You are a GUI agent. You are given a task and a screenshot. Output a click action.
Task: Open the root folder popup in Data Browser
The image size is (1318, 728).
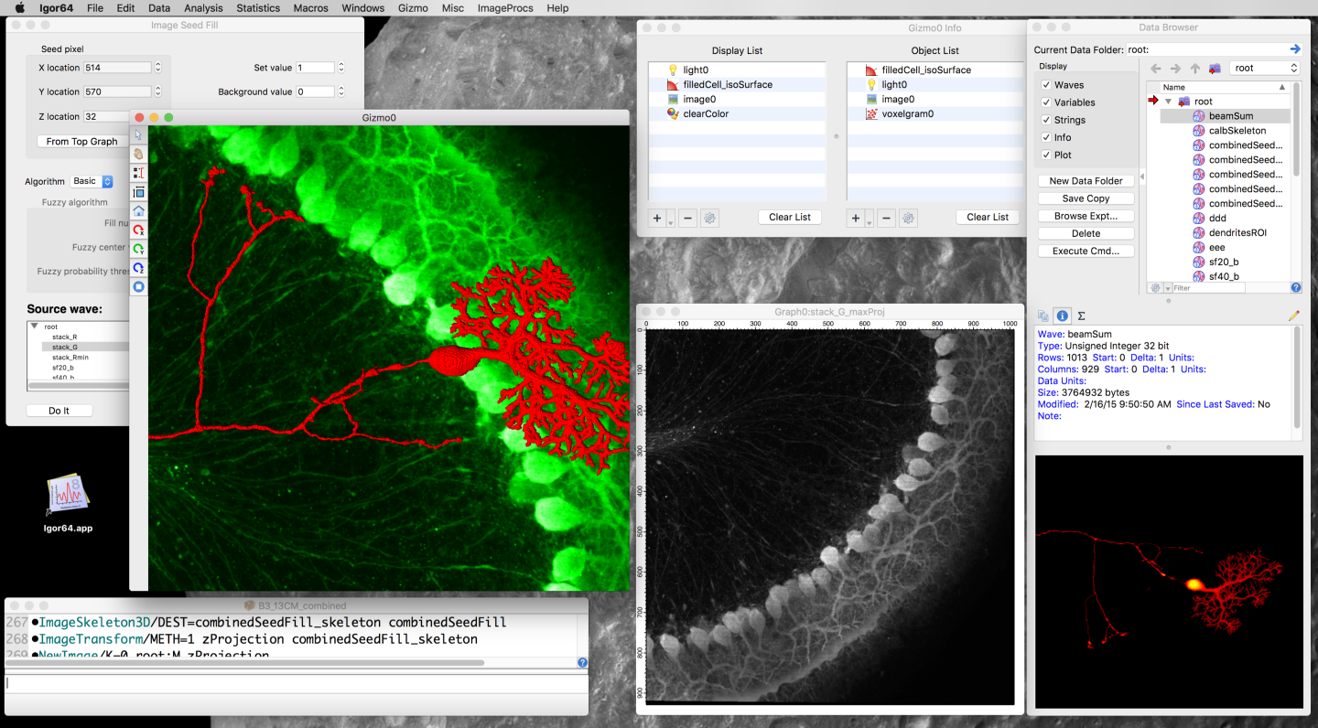[1265, 69]
